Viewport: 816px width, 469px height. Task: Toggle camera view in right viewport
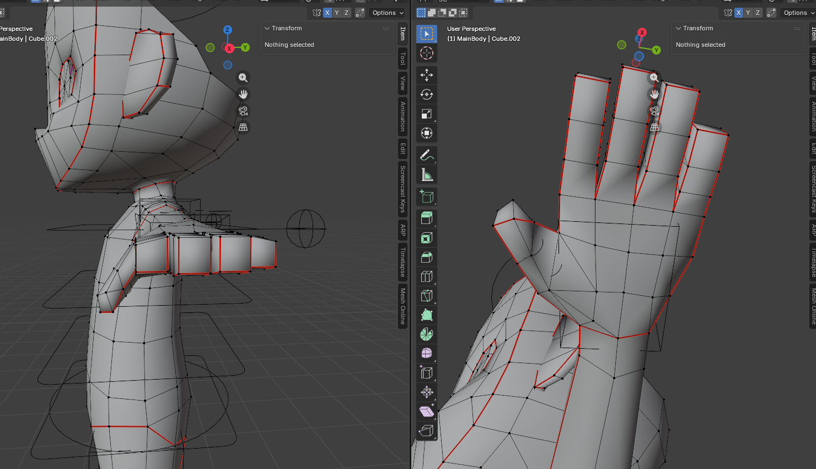click(x=654, y=111)
